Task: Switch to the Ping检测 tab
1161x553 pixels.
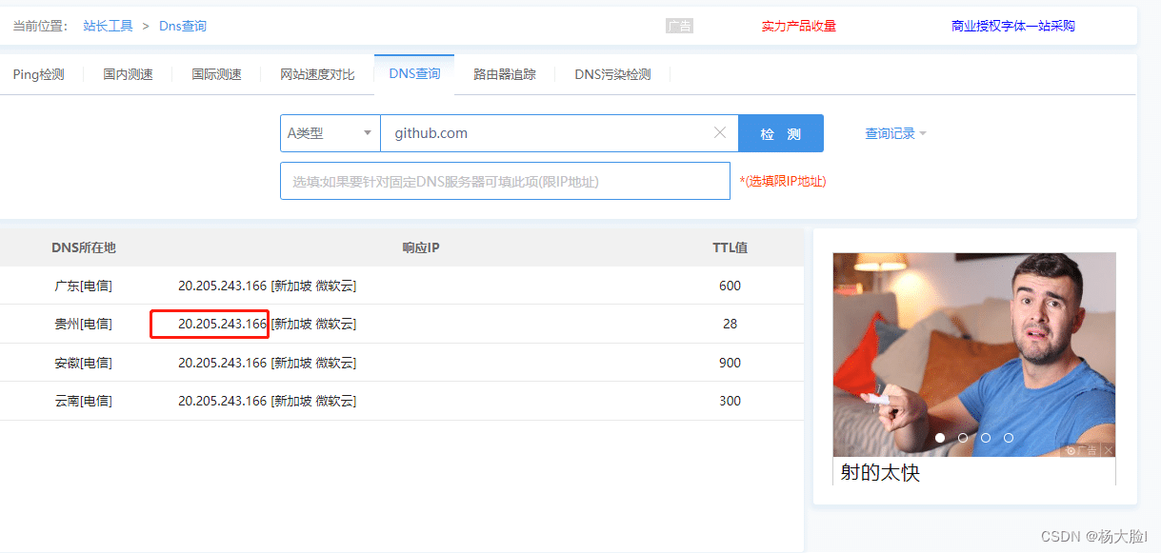Action: coord(38,74)
